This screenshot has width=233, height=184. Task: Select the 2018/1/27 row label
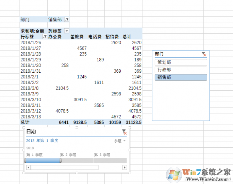[31, 48]
